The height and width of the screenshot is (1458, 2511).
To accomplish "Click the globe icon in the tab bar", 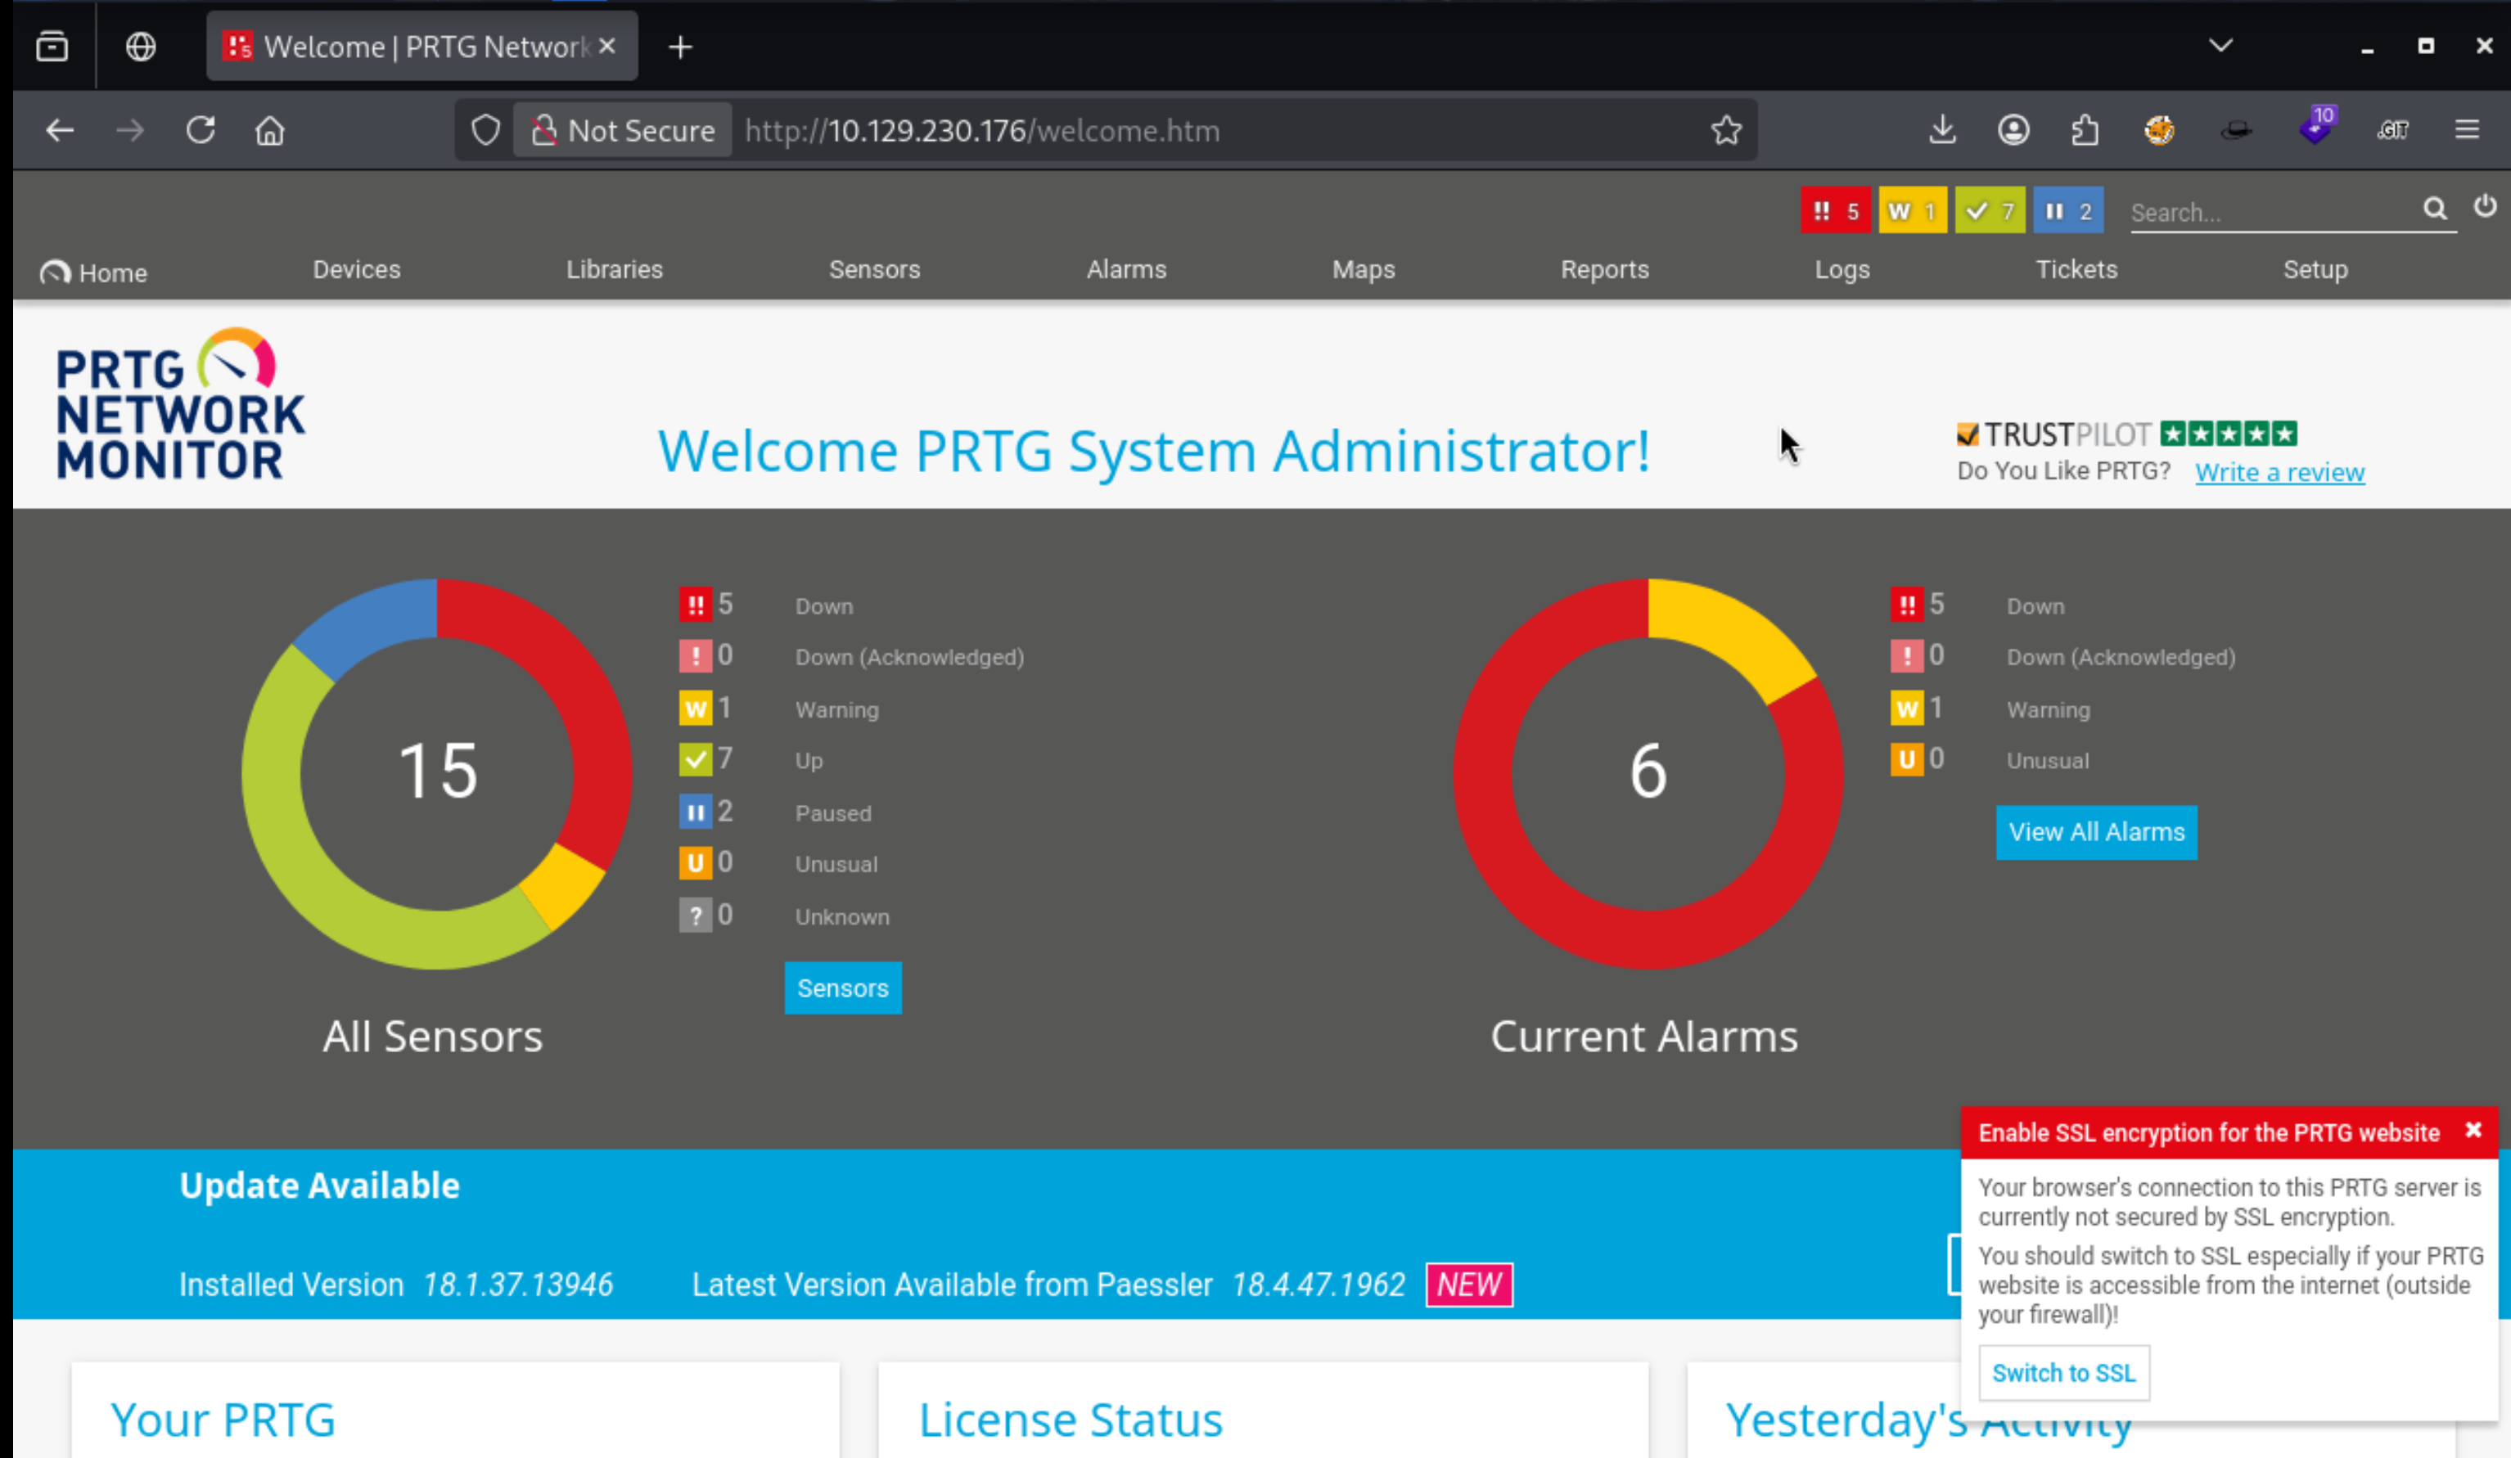I will tap(141, 47).
